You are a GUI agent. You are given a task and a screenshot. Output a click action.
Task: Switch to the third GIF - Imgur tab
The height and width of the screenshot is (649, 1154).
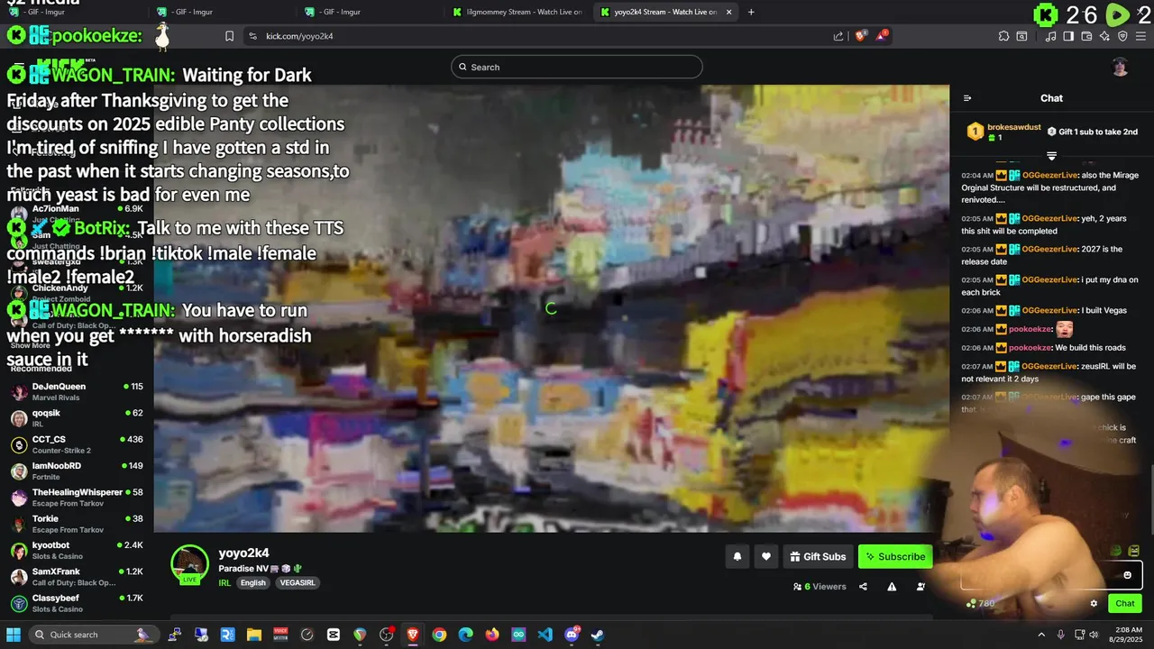coord(371,12)
